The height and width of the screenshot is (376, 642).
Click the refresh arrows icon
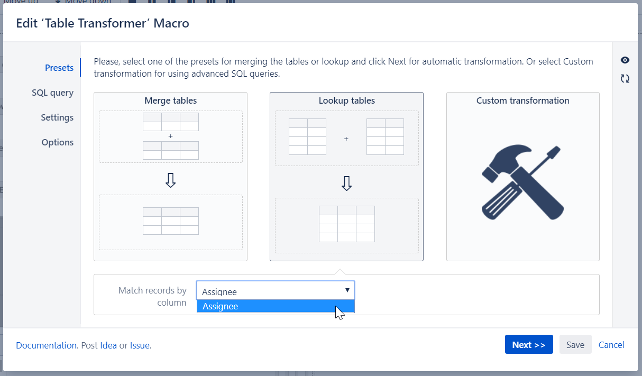[625, 79]
